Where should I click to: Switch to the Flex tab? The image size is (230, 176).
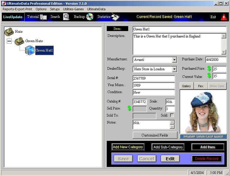pyautogui.click(x=201, y=86)
